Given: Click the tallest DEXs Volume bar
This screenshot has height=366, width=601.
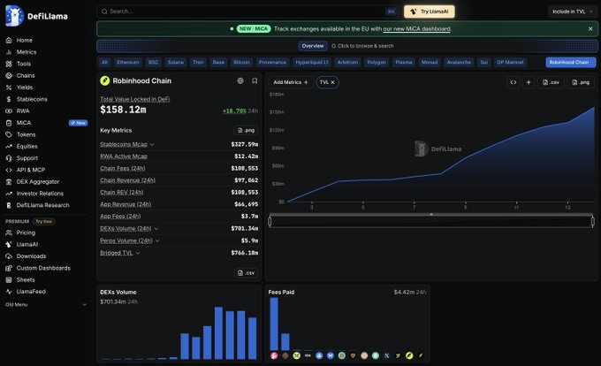Looking at the screenshot, I should [218, 332].
